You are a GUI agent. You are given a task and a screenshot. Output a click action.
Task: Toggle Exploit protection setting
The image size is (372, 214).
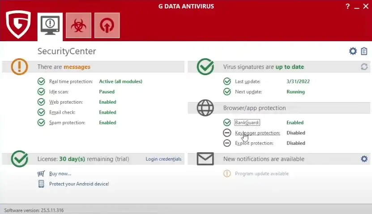click(x=254, y=143)
